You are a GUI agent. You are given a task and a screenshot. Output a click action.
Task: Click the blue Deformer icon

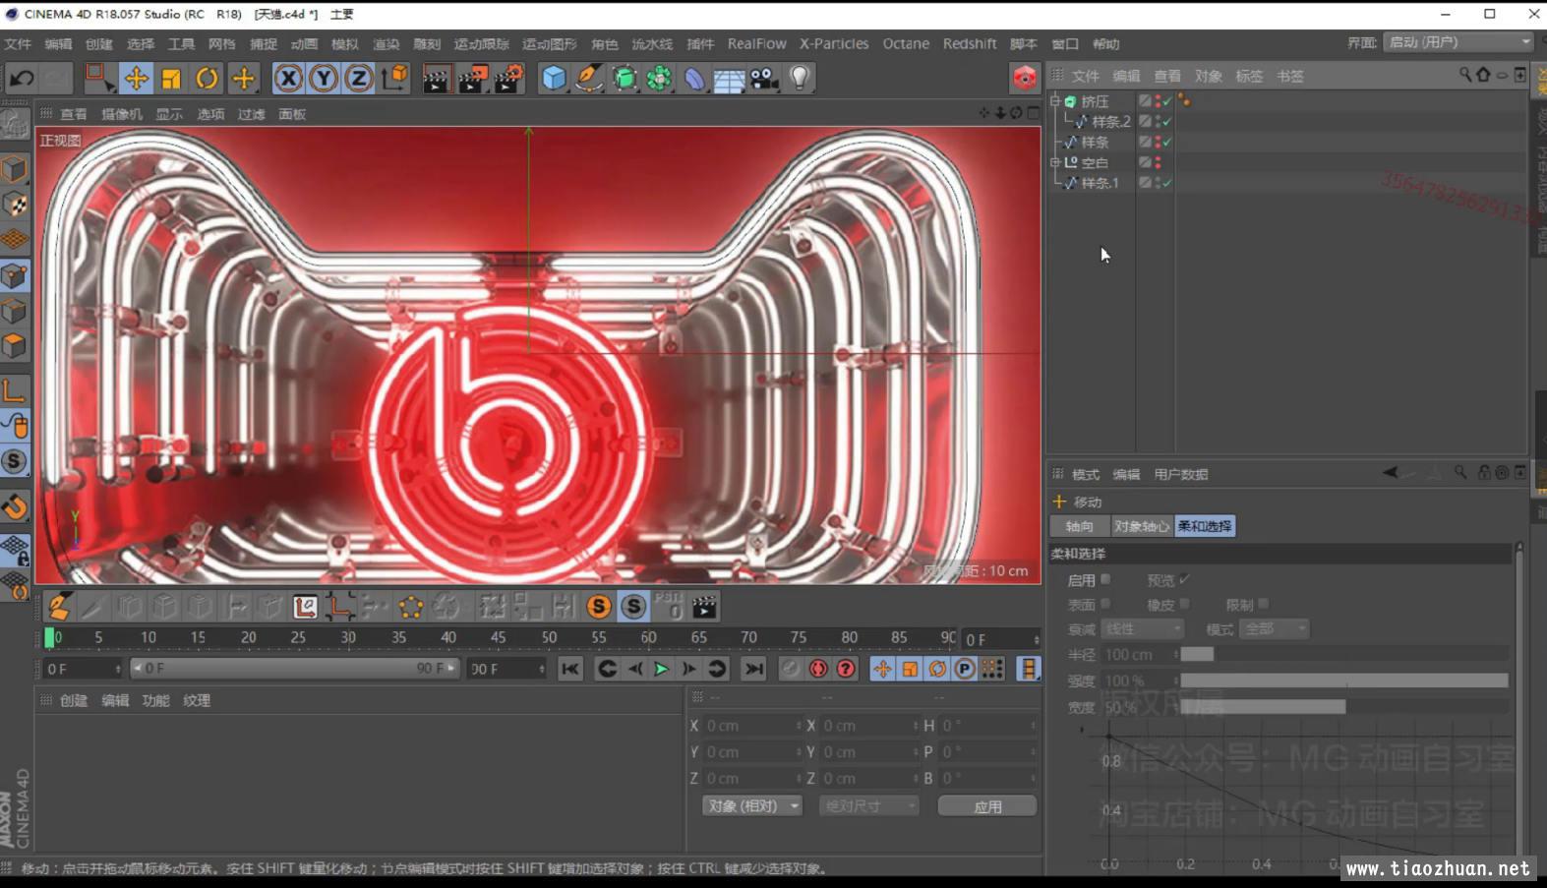tap(694, 78)
